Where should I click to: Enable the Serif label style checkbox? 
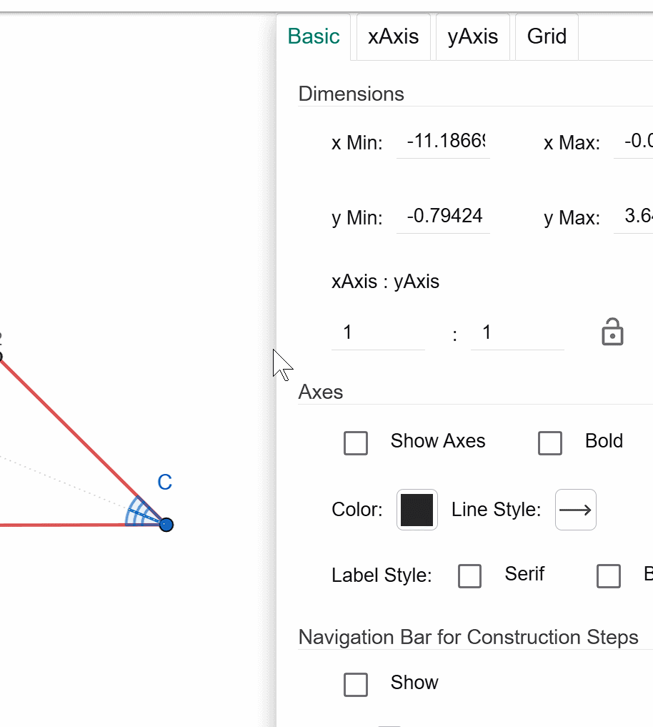pyautogui.click(x=469, y=576)
